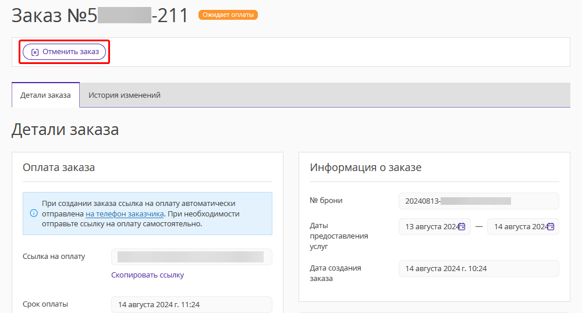Open the Детали заказа tab
This screenshot has width=582, height=313.
45,95
